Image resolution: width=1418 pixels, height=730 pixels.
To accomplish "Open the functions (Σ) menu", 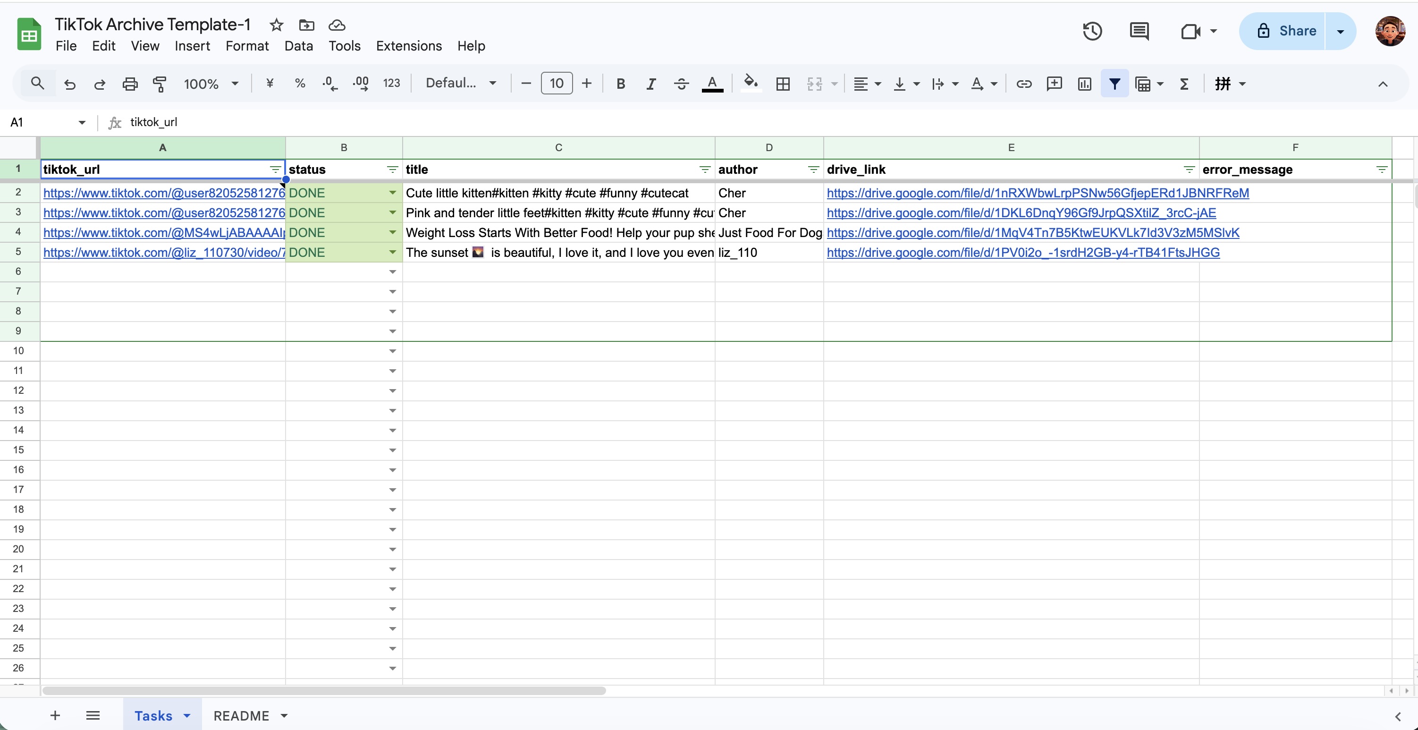I will point(1184,84).
